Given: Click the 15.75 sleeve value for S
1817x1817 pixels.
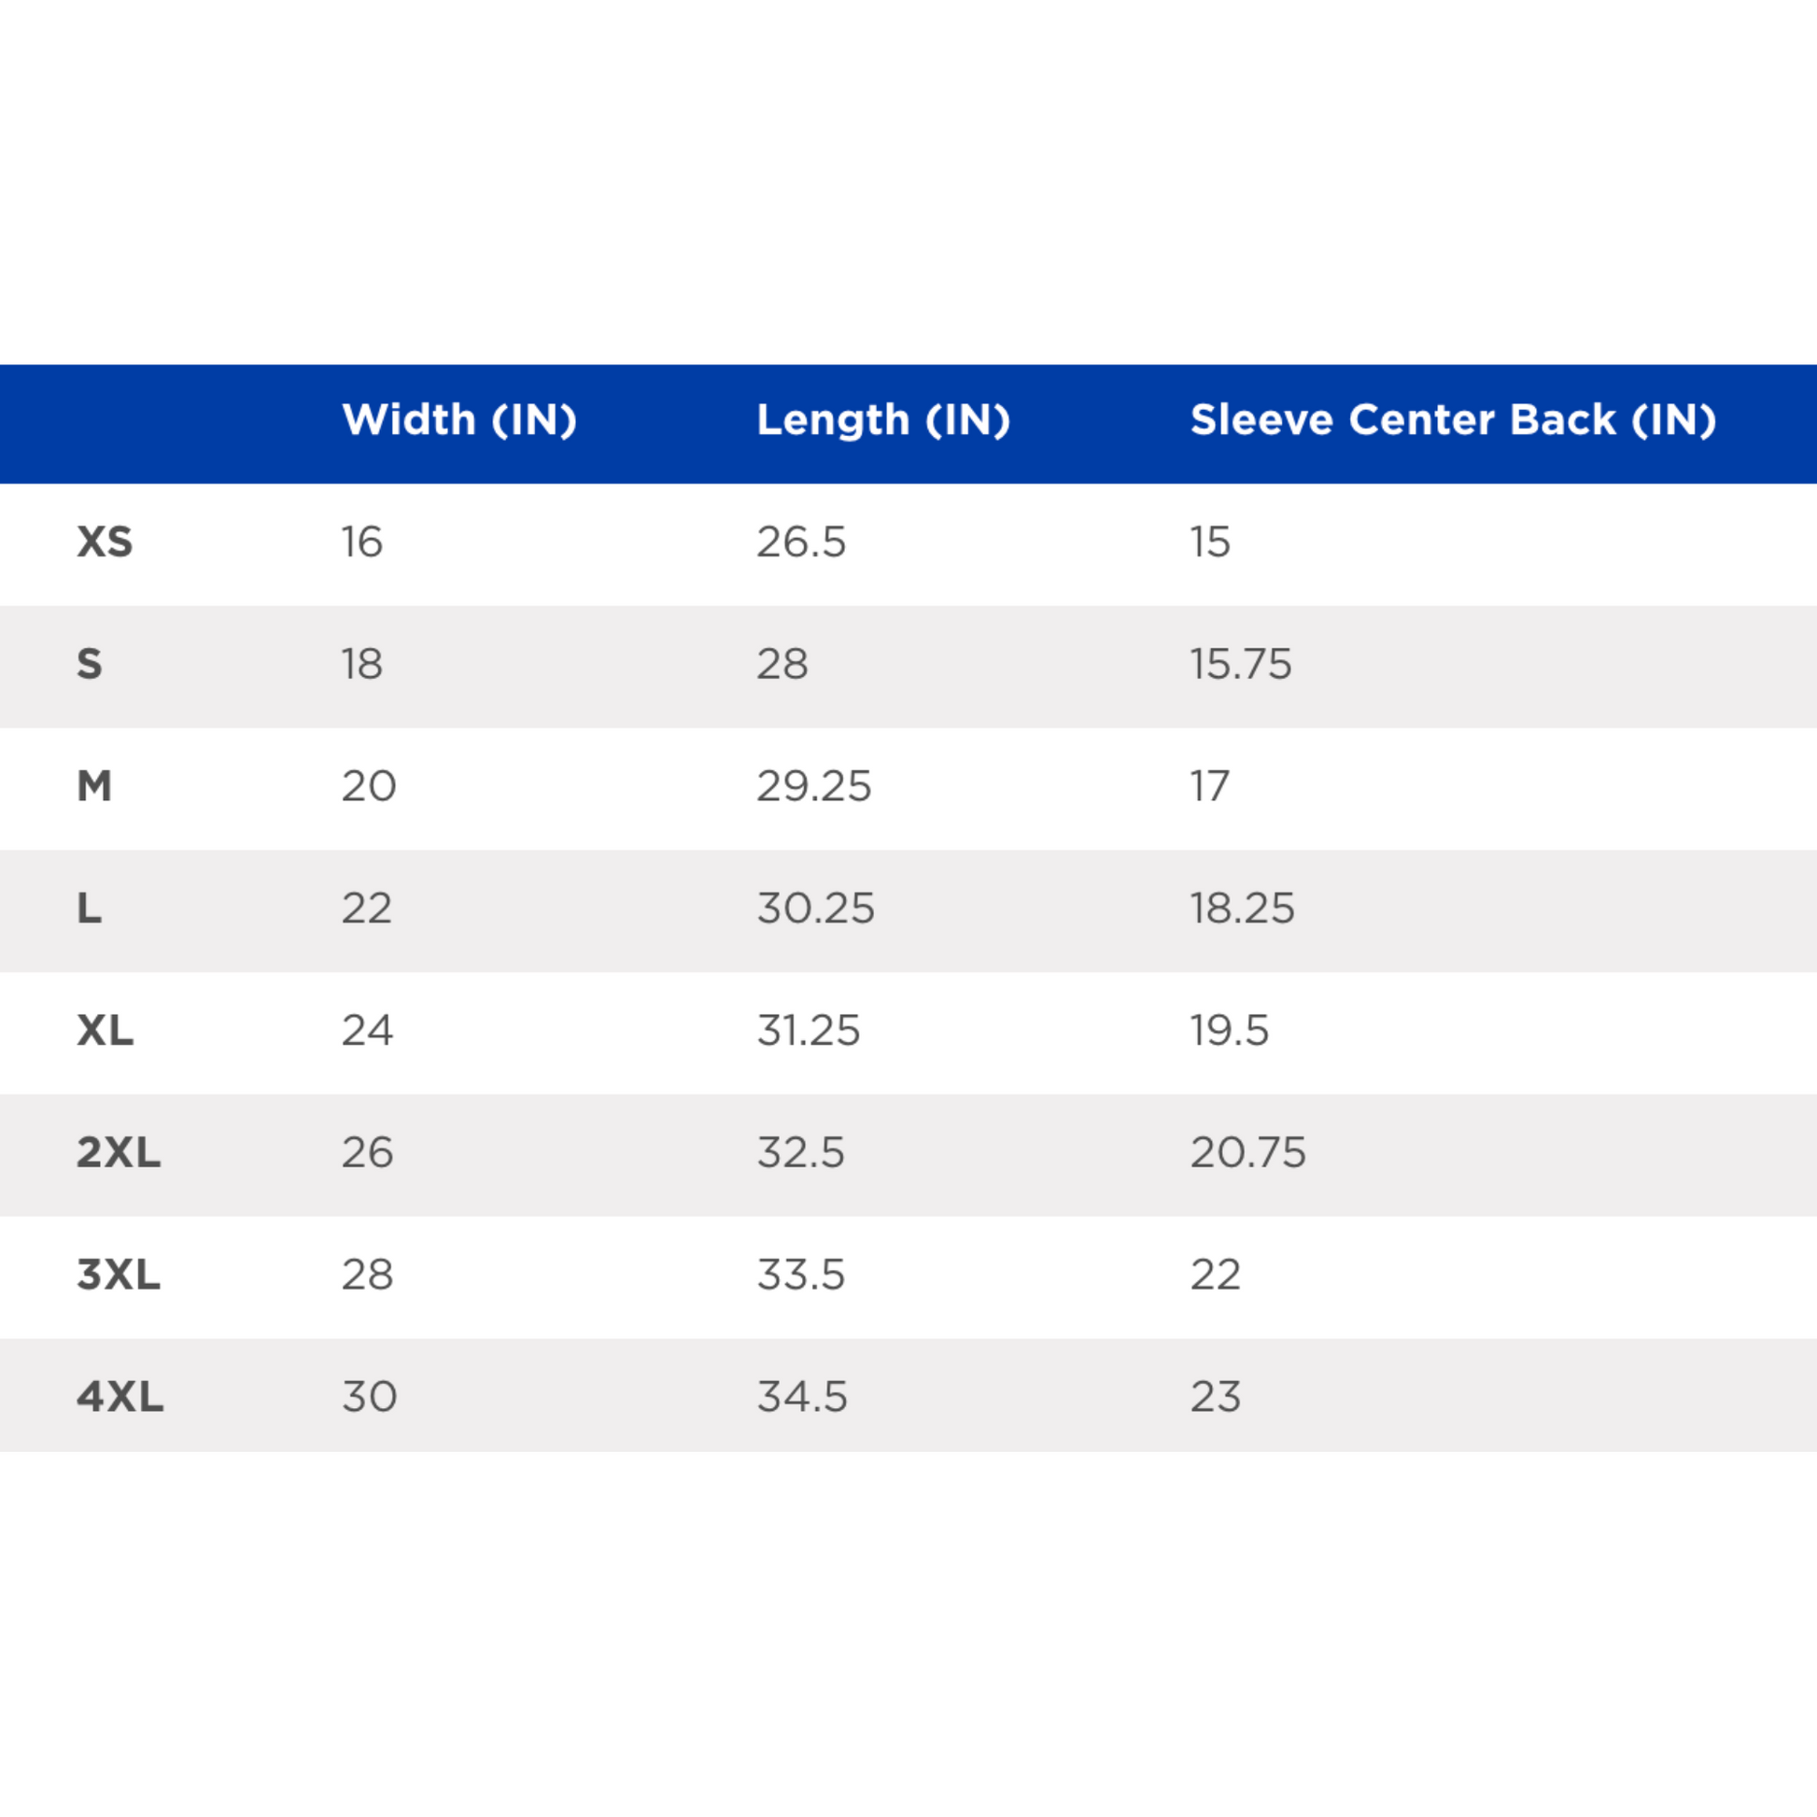Looking at the screenshot, I should tap(1241, 664).
